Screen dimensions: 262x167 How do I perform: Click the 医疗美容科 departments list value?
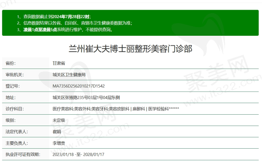pyautogui.click(x=116, y=109)
